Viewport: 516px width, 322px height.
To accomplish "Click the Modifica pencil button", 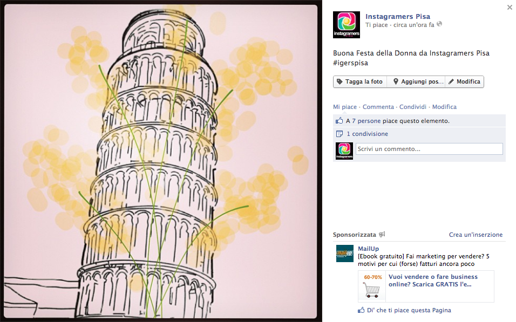I will click(464, 81).
